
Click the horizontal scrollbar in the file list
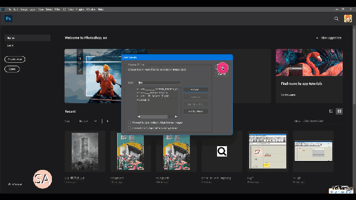pyautogui.click(x=154, y=117)
